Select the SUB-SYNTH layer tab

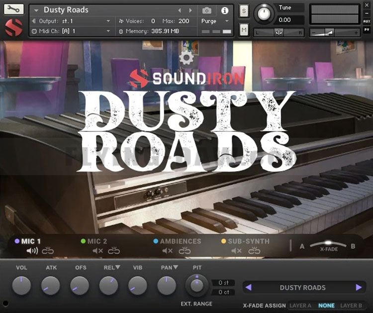click(245, 241)
